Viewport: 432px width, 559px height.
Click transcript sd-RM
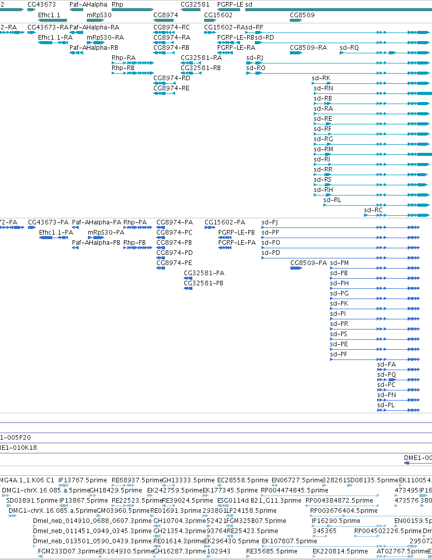click(x=323, y=149)
